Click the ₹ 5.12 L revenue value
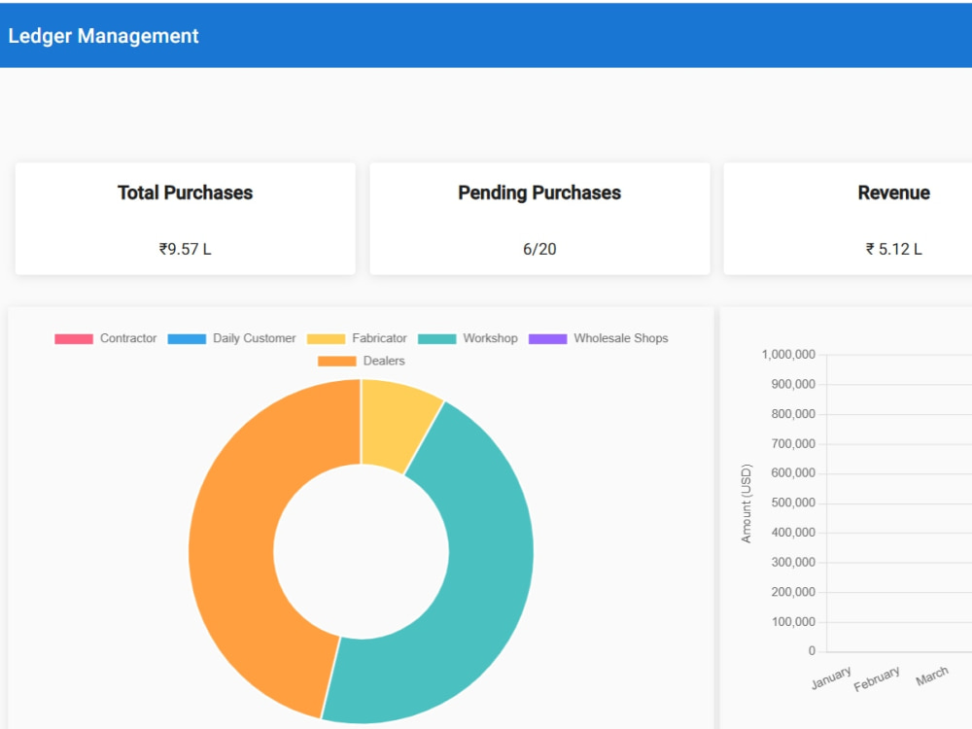Viewport: 972px width, 729px height. (x=894, y=249)
